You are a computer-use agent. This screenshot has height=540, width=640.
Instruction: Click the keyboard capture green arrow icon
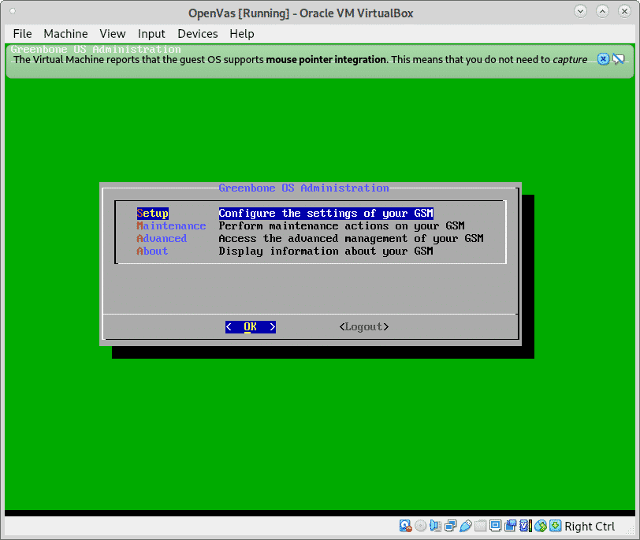(x=556, y=526)
